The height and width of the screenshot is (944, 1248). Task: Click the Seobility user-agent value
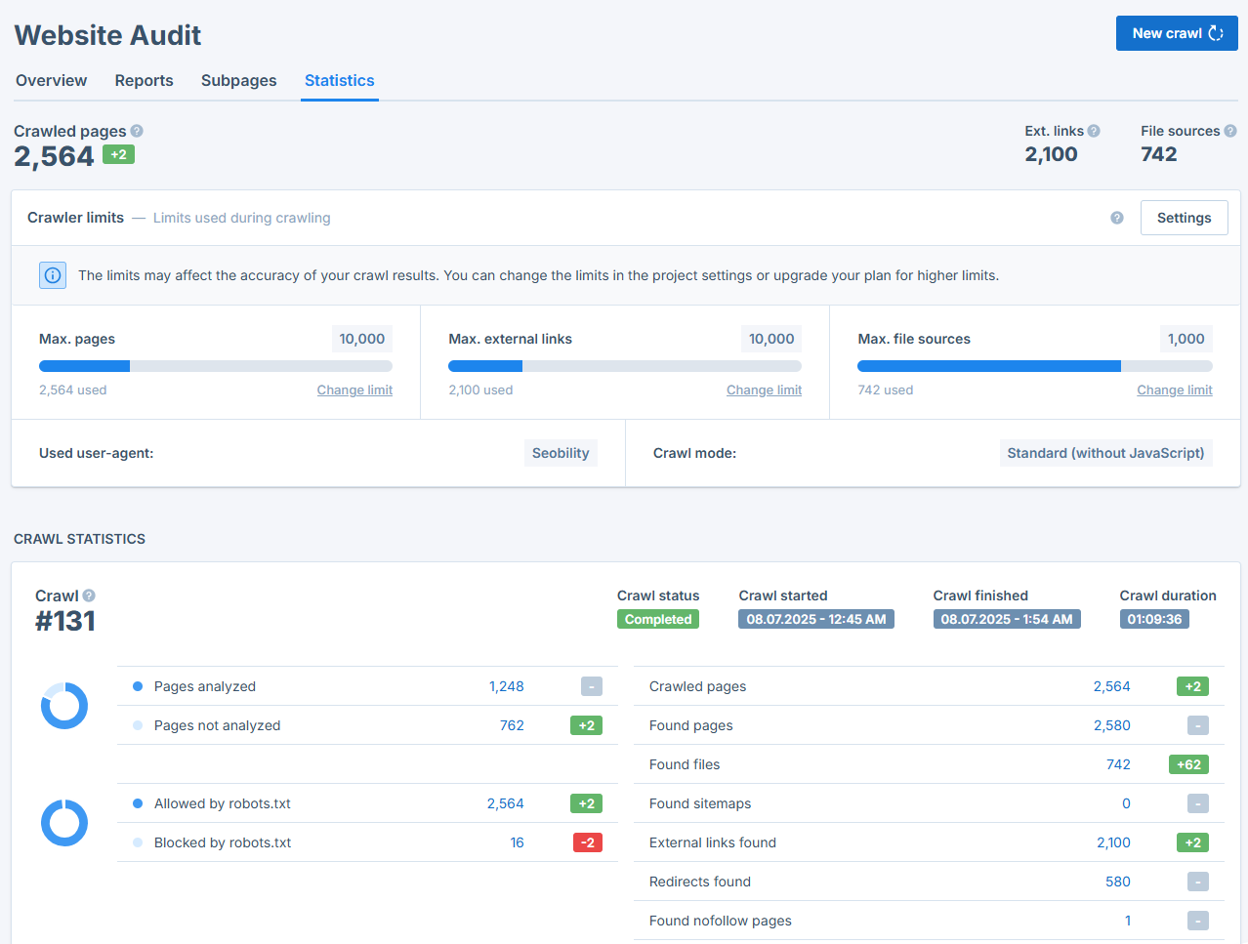(x=561, y=453)
